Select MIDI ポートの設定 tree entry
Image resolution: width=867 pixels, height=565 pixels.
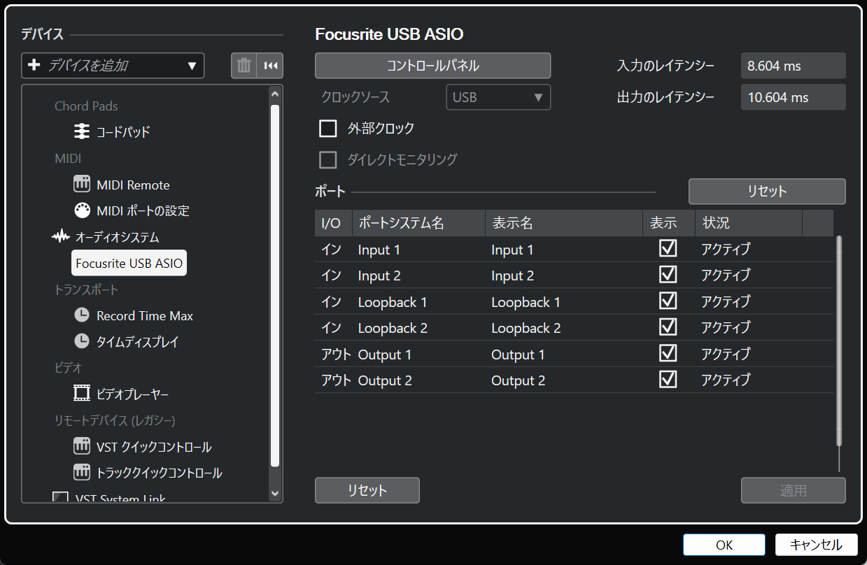tap(143, 210)
